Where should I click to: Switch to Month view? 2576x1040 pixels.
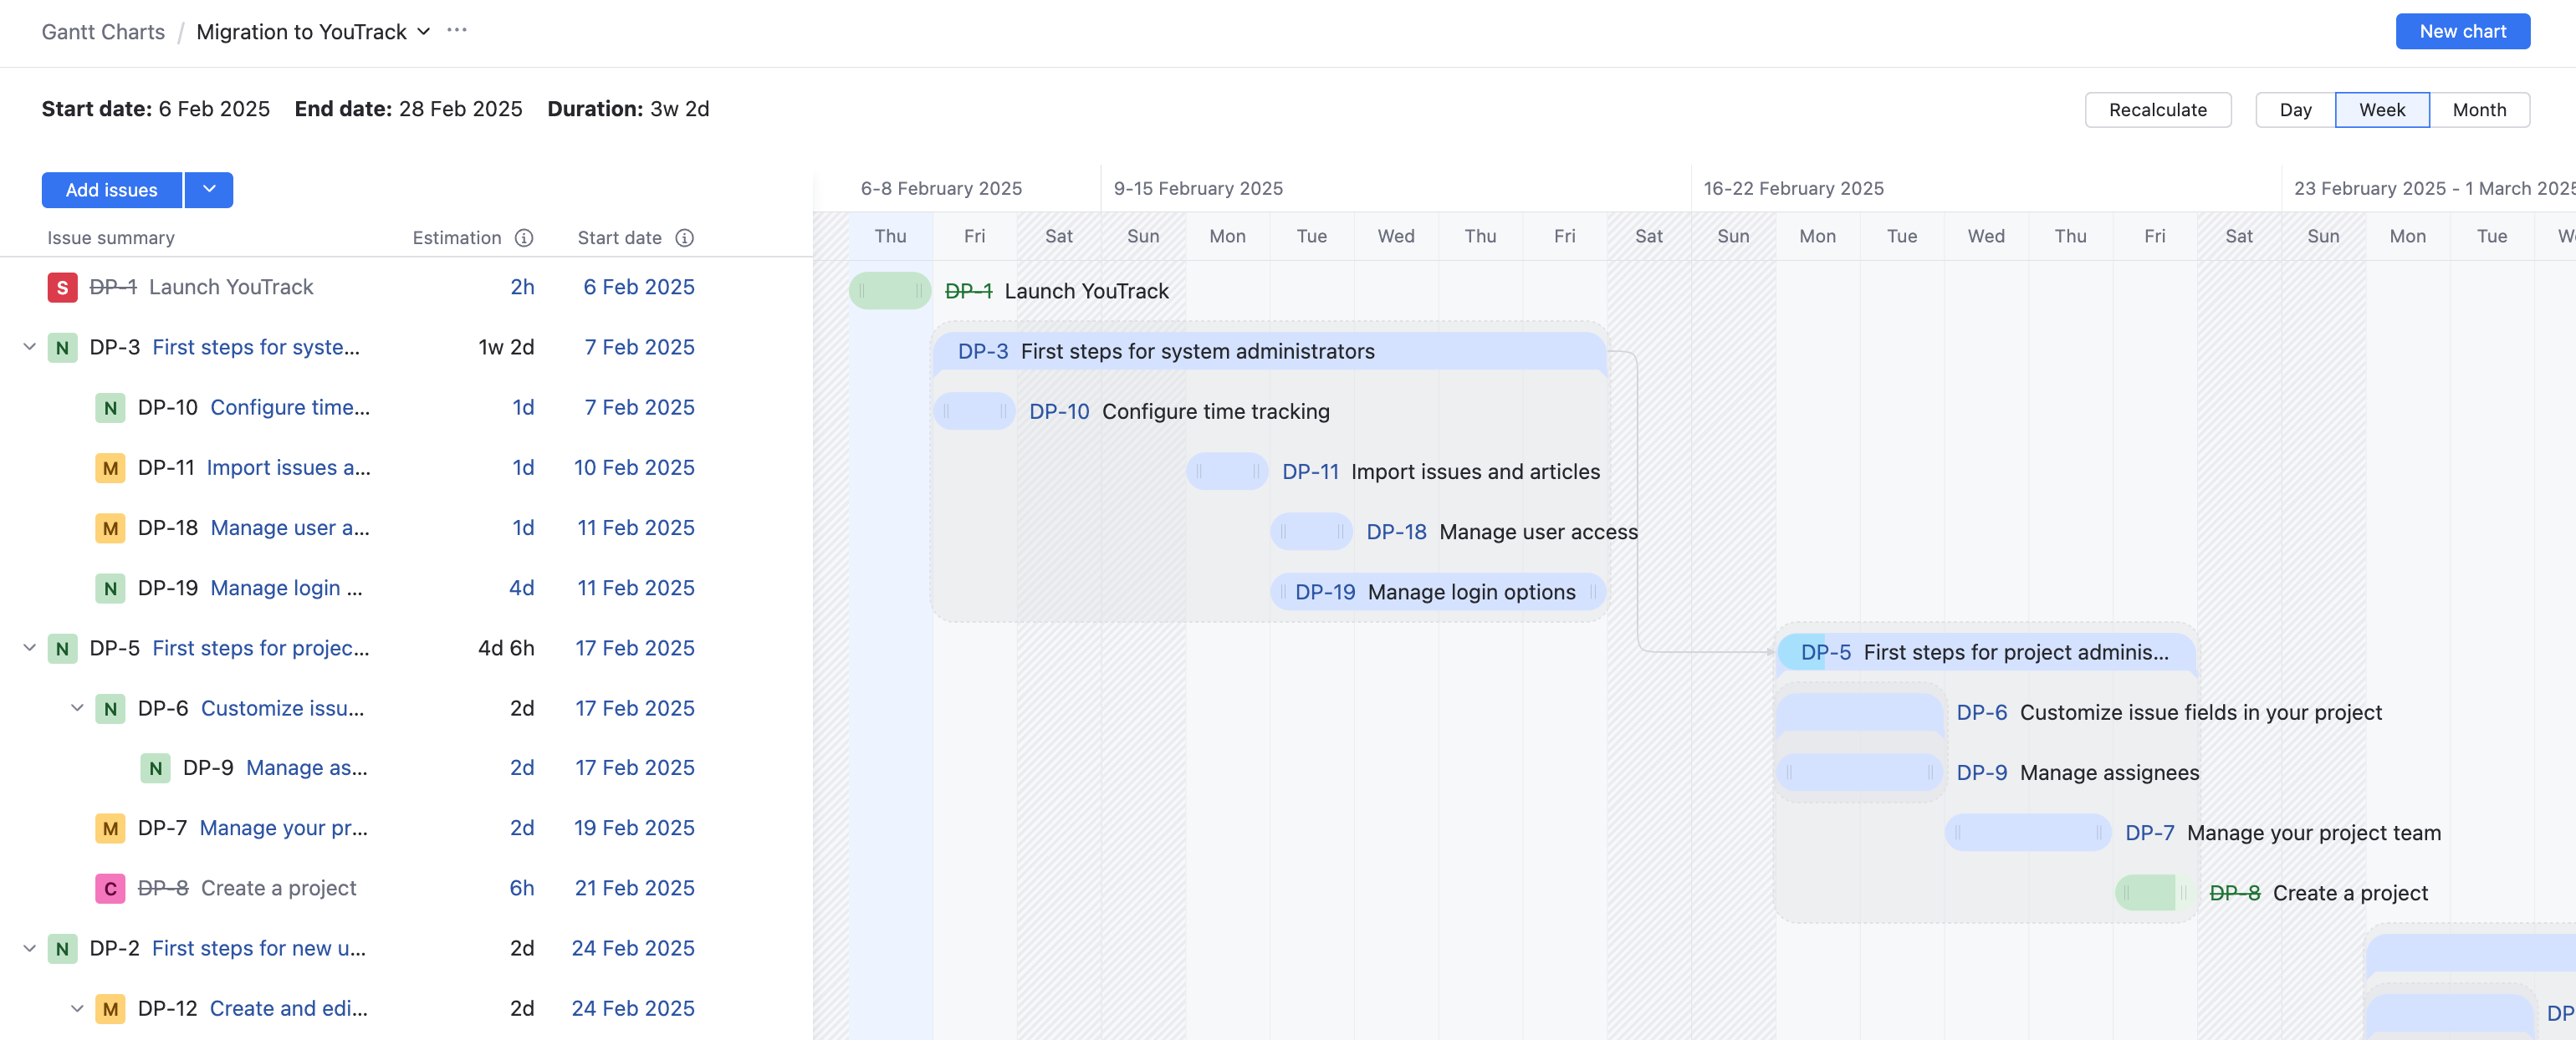(2479, 110)
